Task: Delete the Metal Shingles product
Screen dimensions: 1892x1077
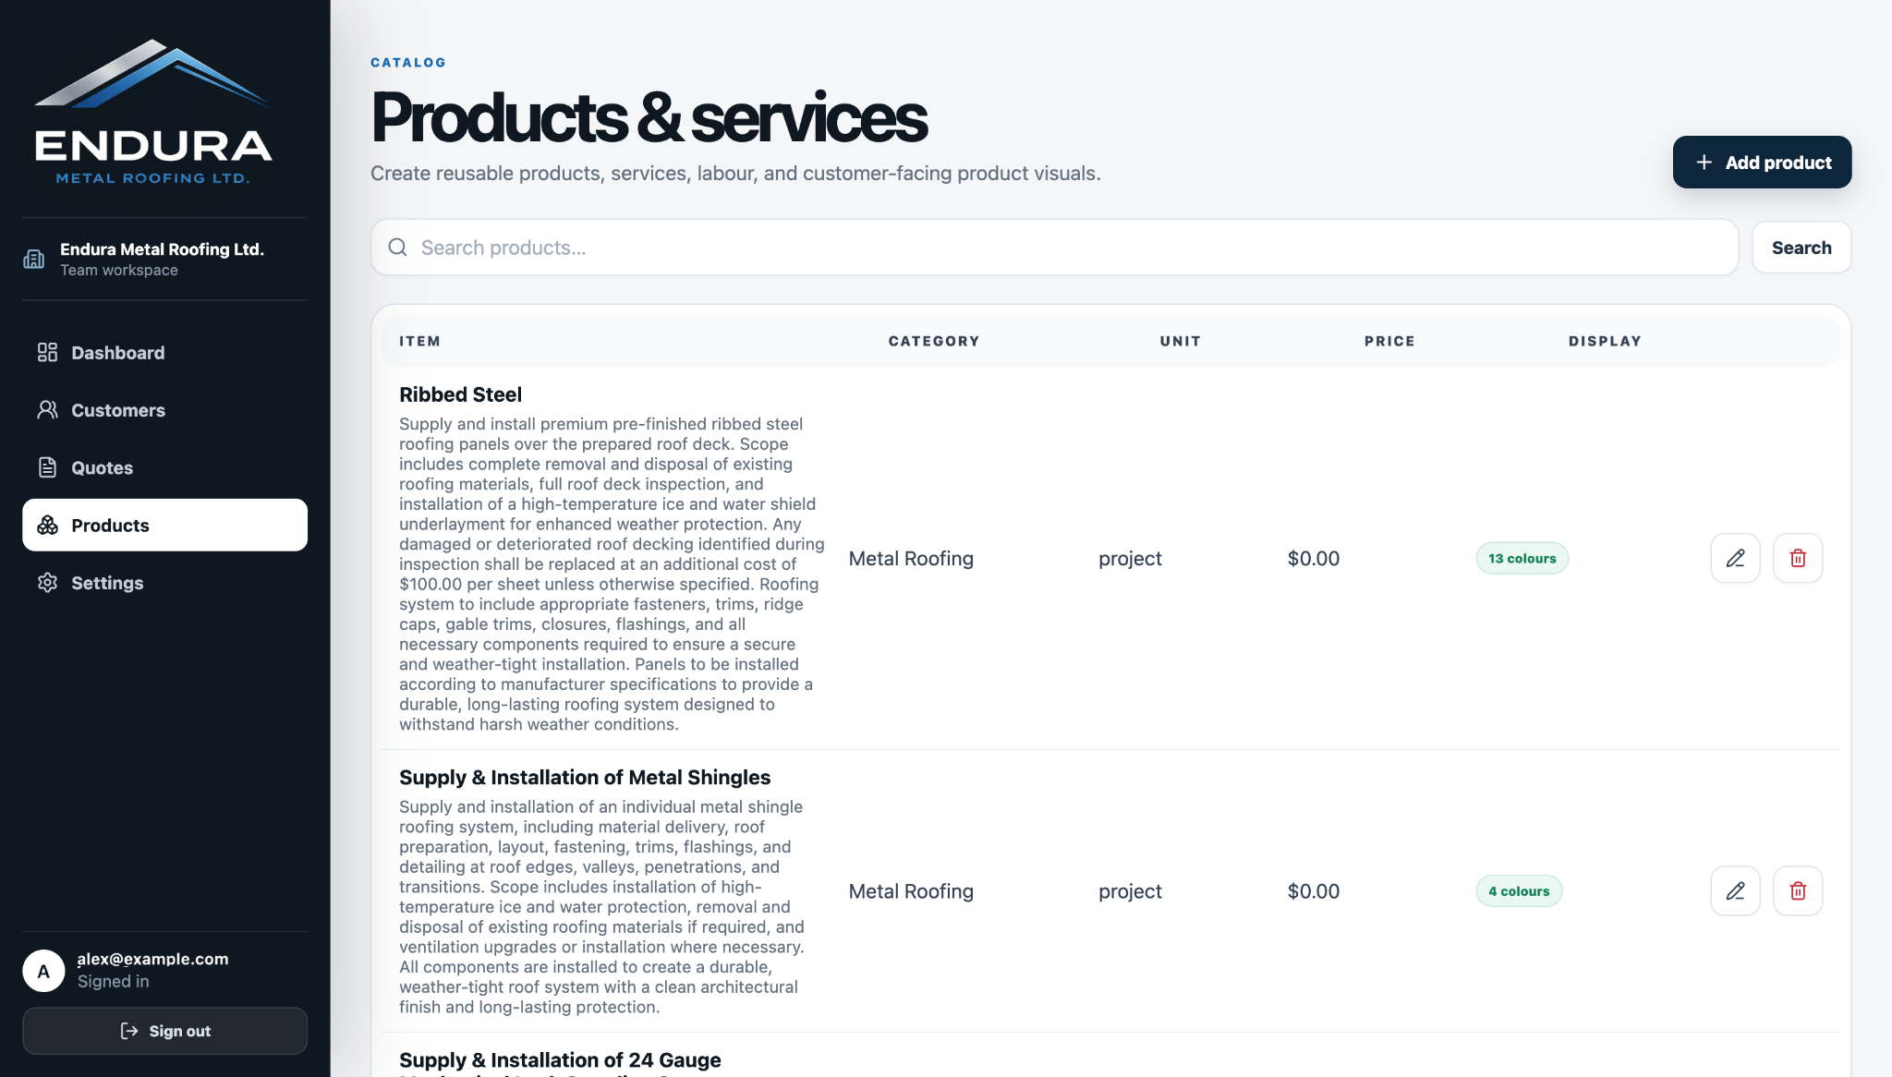Action: [1798, 891]
